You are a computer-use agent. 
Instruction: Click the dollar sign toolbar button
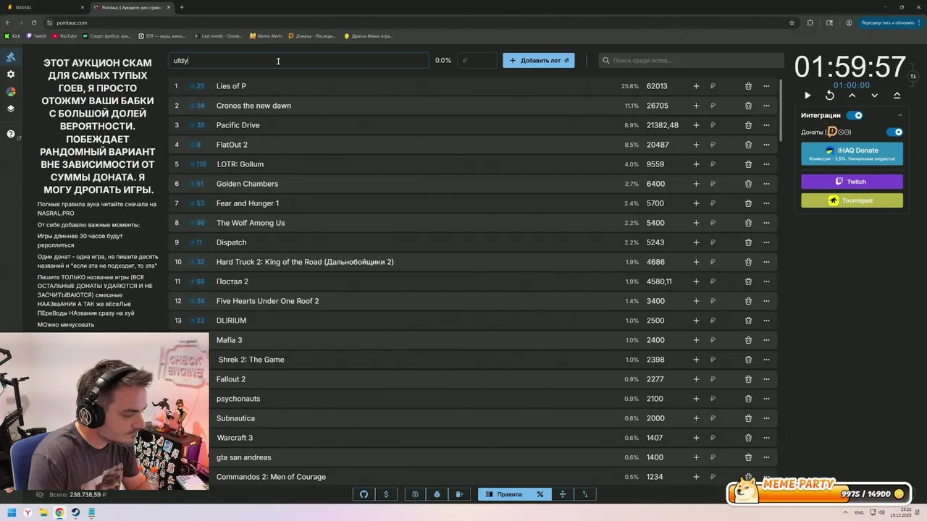tap(386, 494)
